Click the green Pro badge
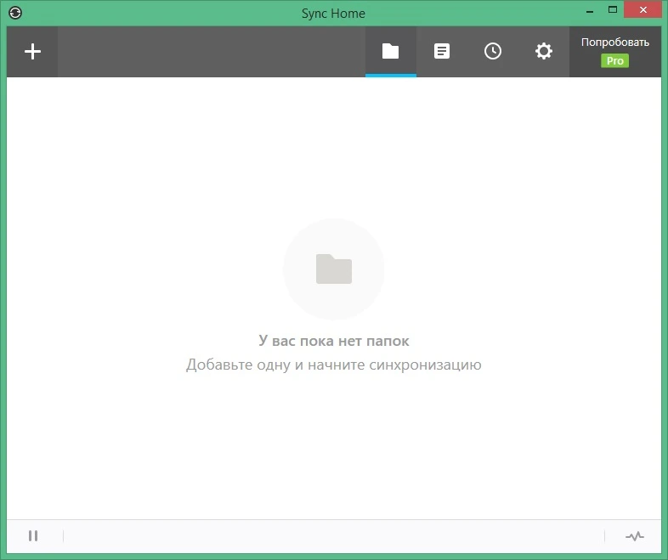 point(614,61)
